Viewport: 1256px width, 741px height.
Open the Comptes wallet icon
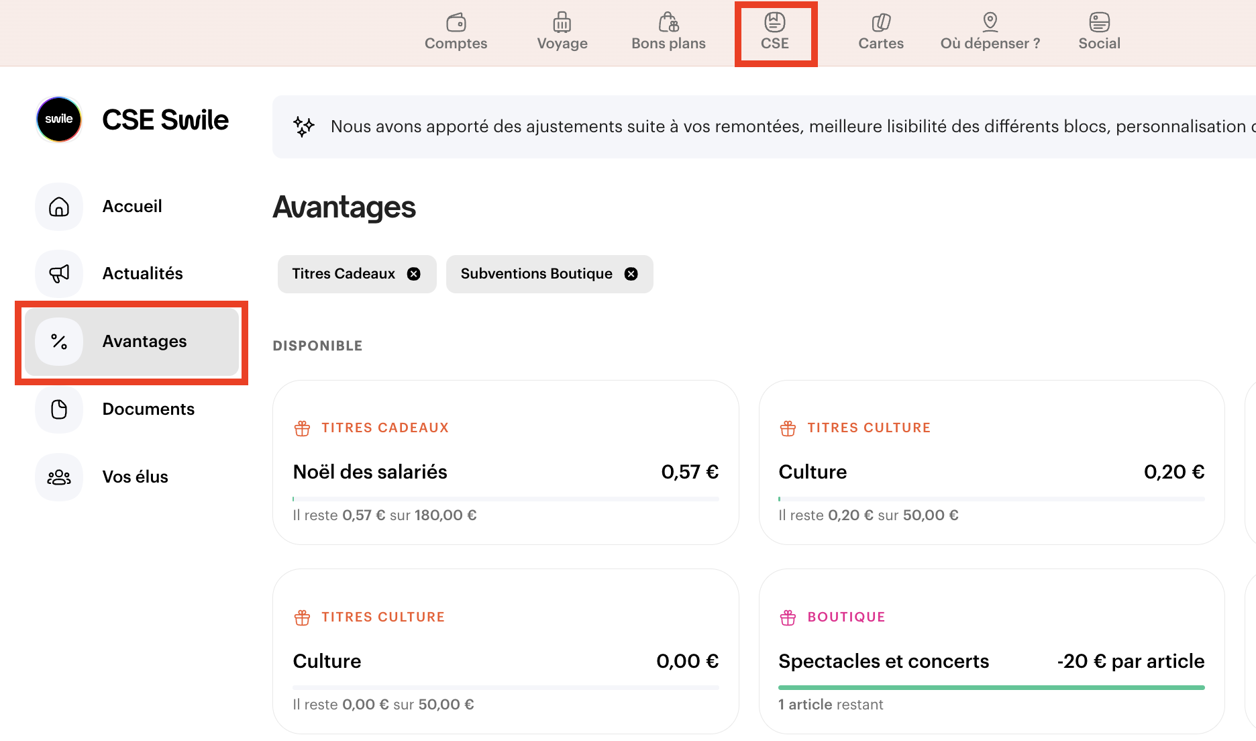tap(456, 23)
